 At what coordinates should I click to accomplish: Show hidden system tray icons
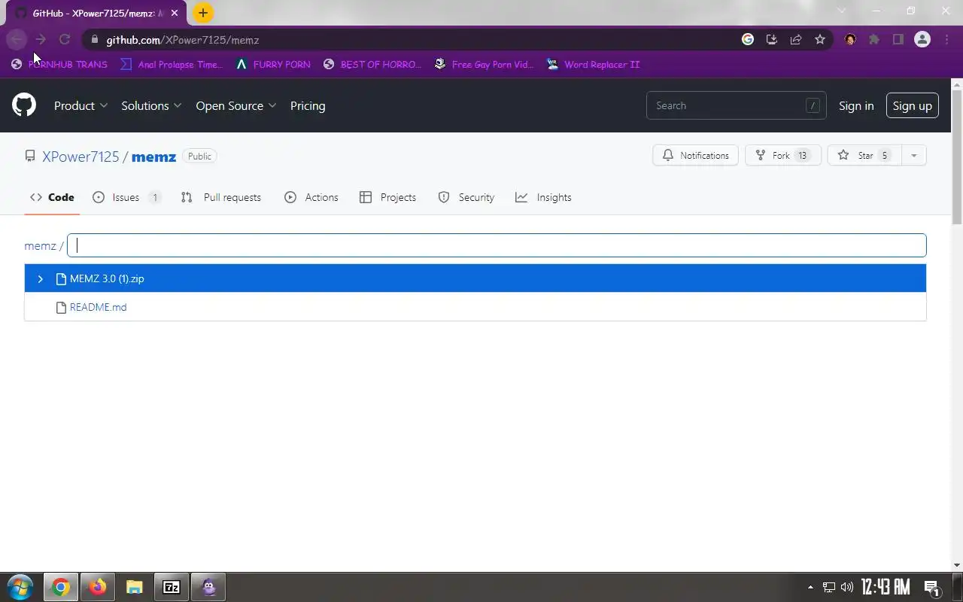pyautogui.click(x=810, y=587)
